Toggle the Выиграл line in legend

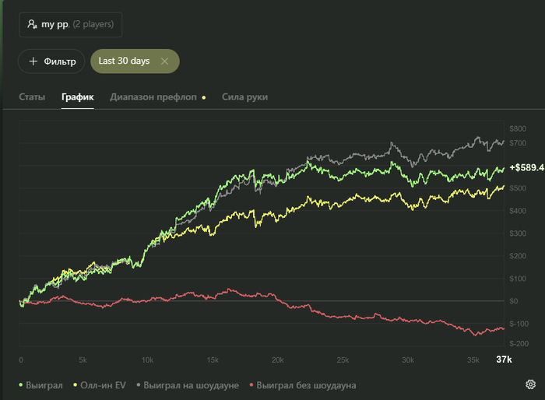pos(44,385)
